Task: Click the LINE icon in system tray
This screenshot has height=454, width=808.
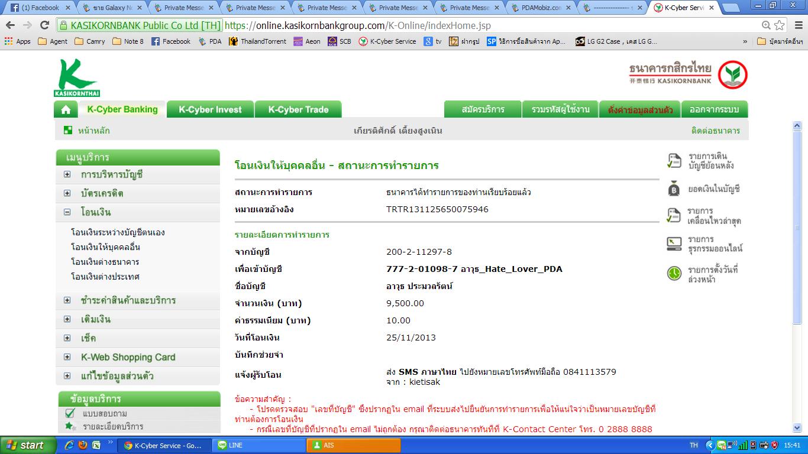Action: [722, 445]
